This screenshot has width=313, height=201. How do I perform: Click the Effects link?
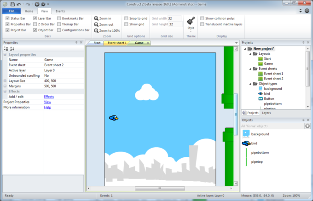pos(49,97)
